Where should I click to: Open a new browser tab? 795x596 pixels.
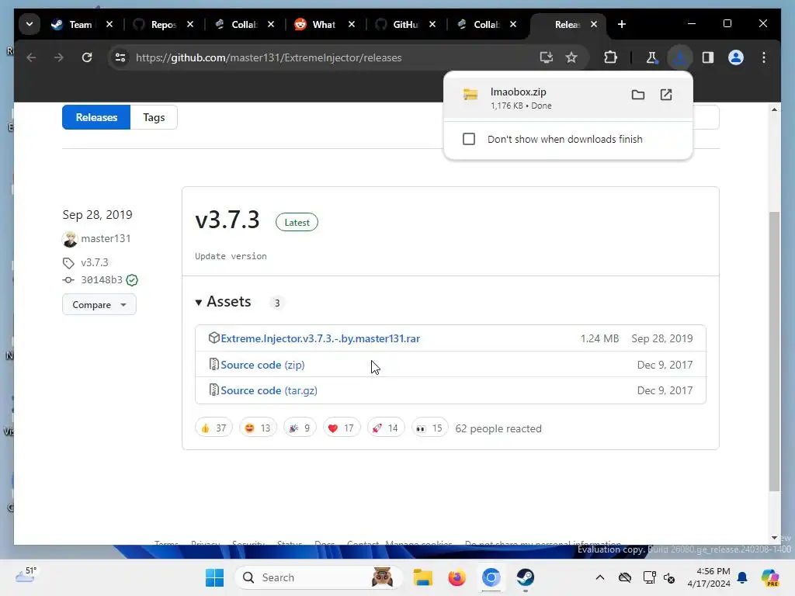622,24
